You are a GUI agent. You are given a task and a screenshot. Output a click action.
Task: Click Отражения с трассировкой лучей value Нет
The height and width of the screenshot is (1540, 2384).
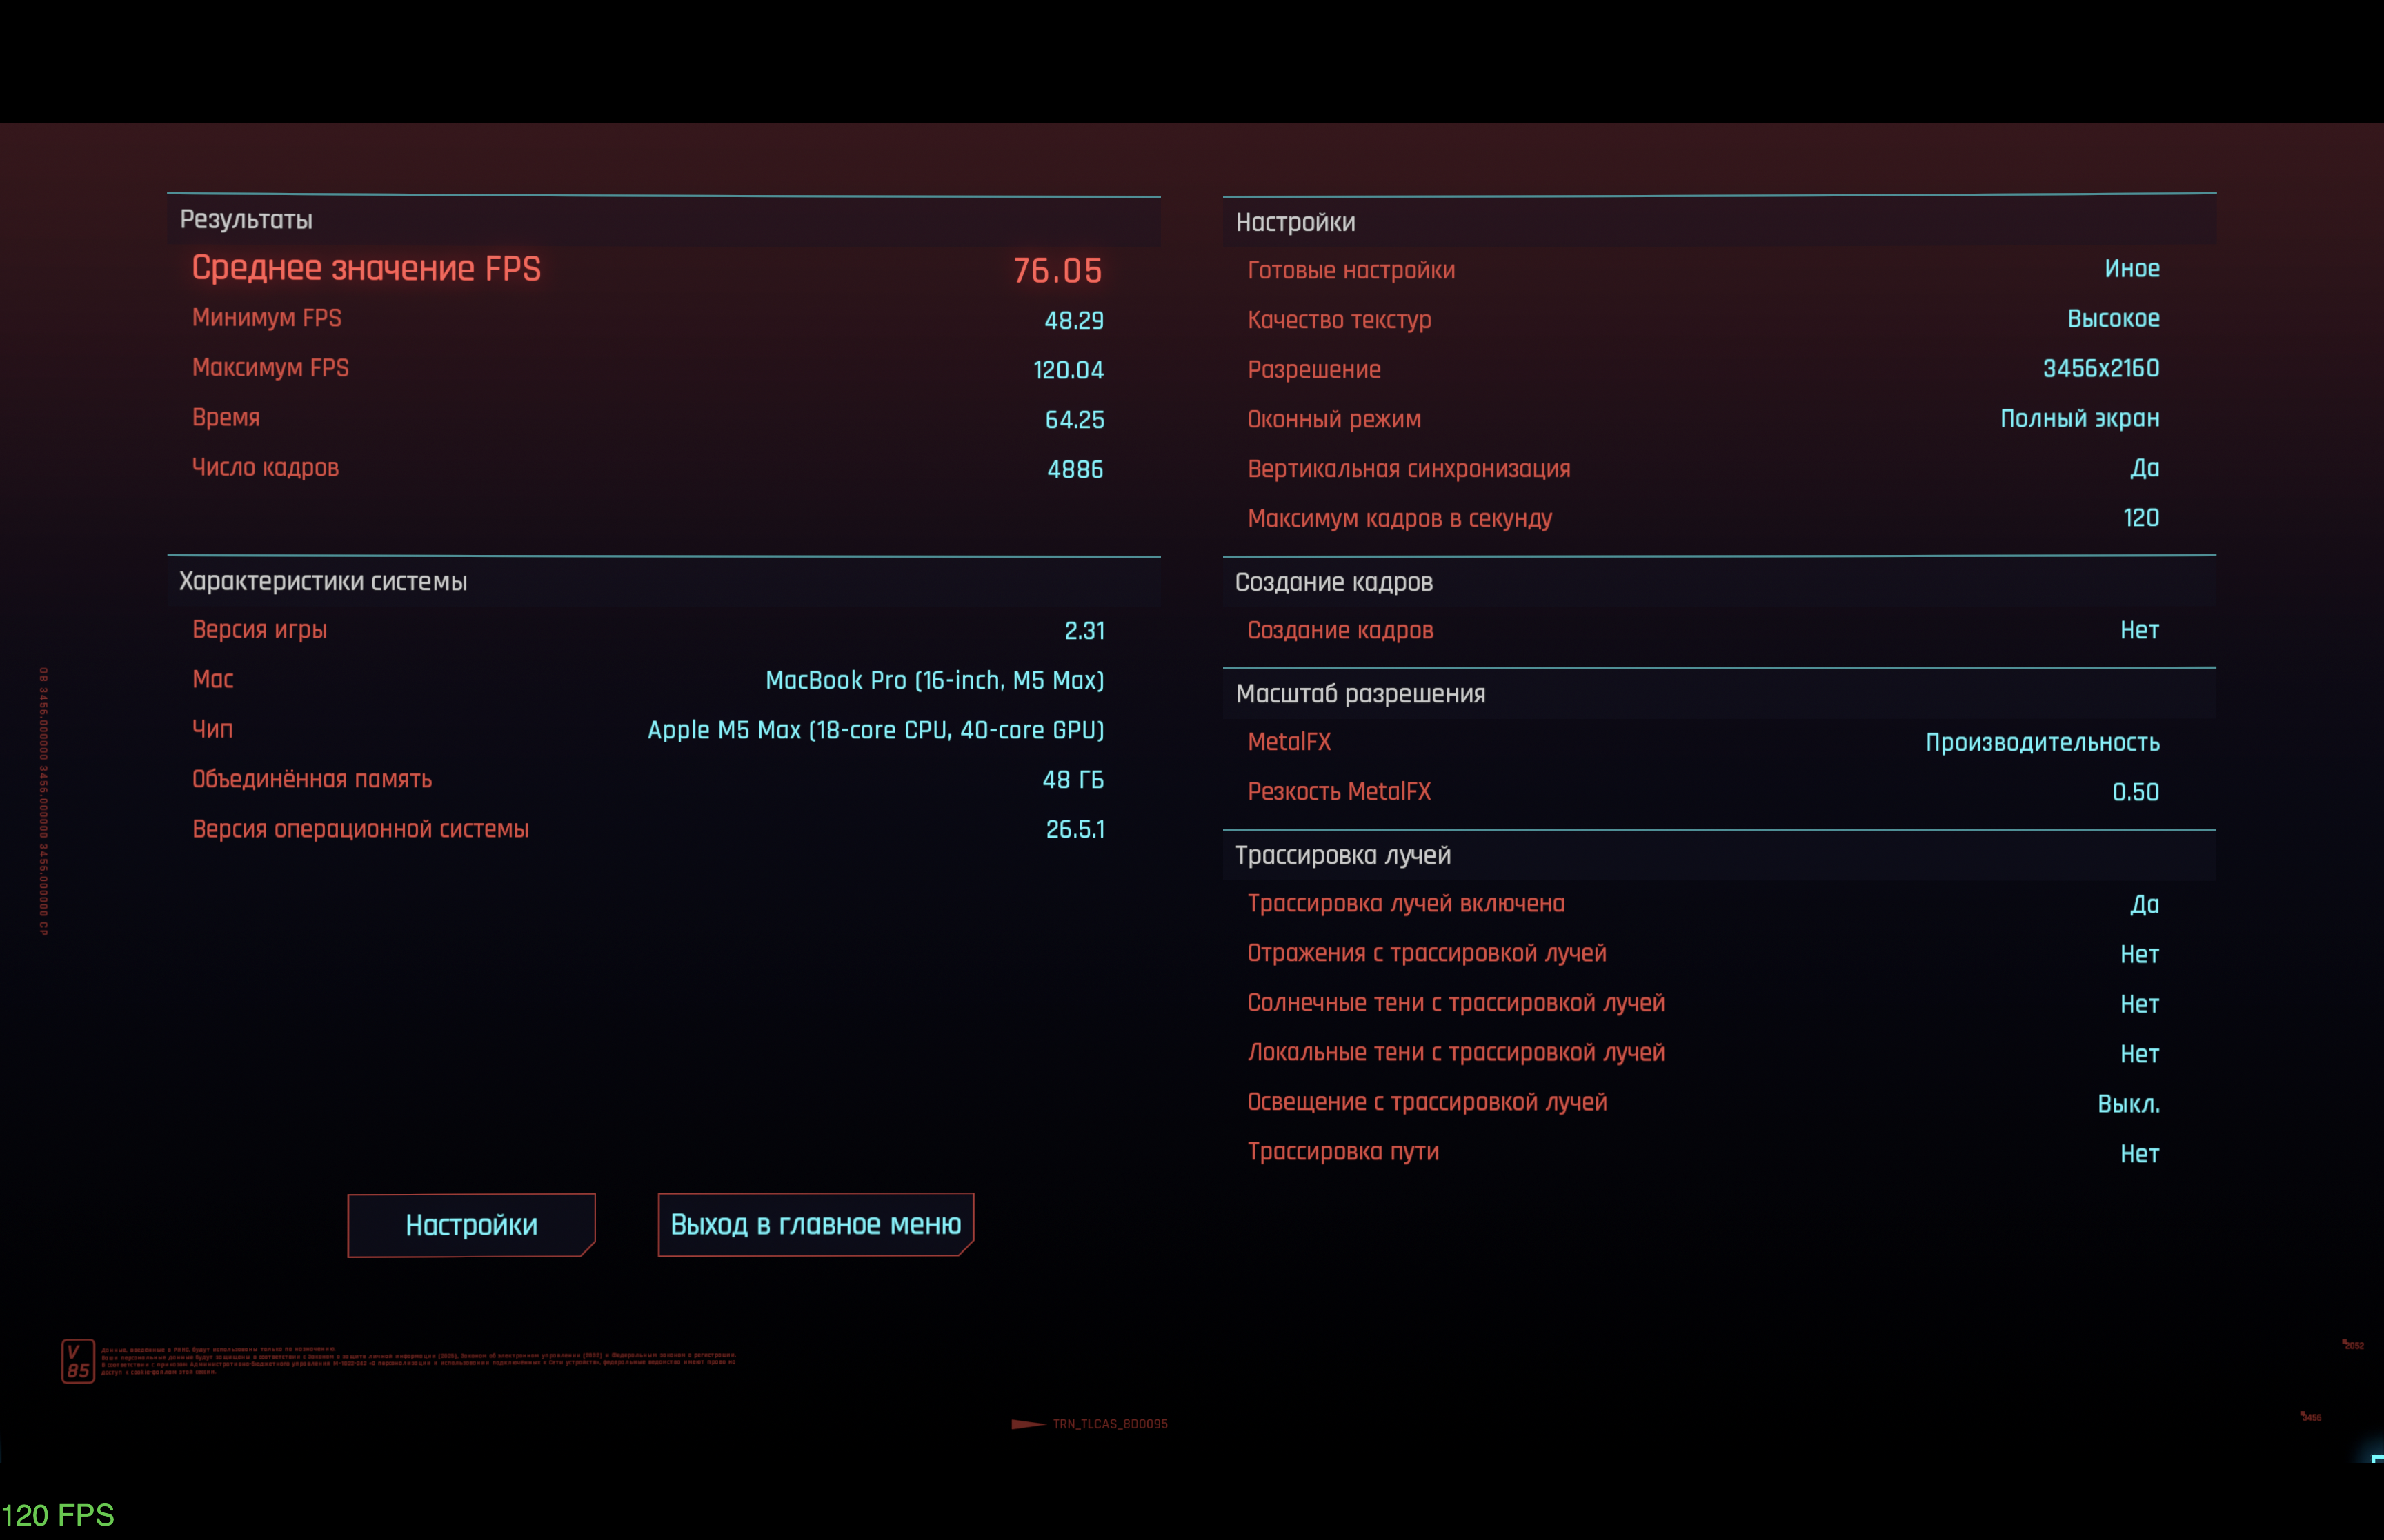[2139, 954]
